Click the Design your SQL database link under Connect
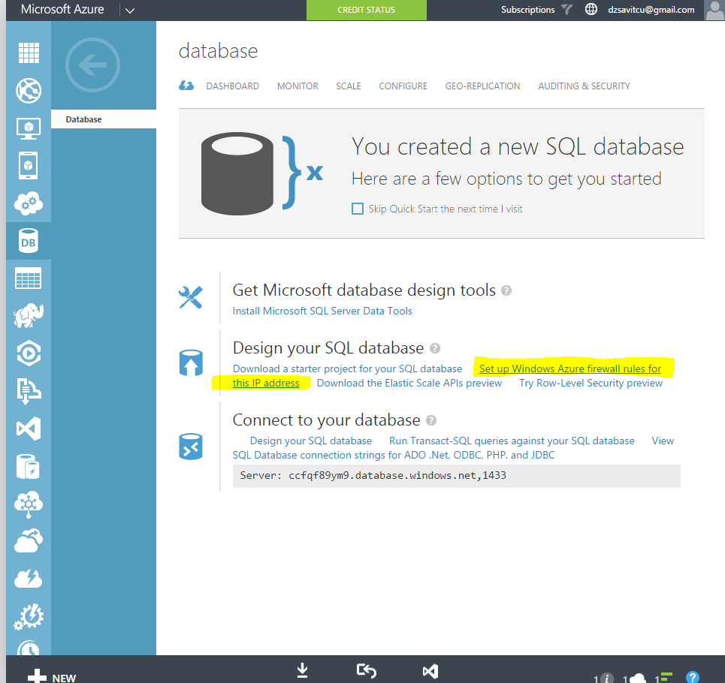This screenshot has width=725, height=683. [311, 441]
